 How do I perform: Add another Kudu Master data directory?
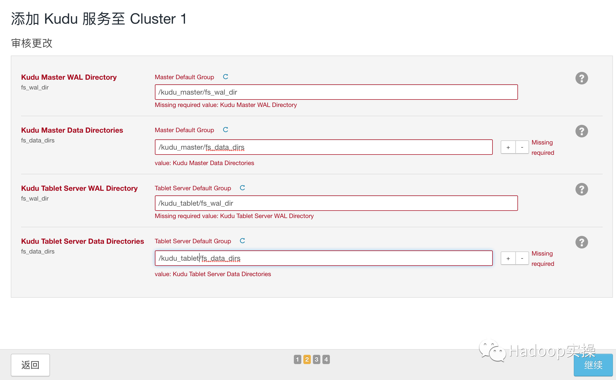[x=508, y=147]
